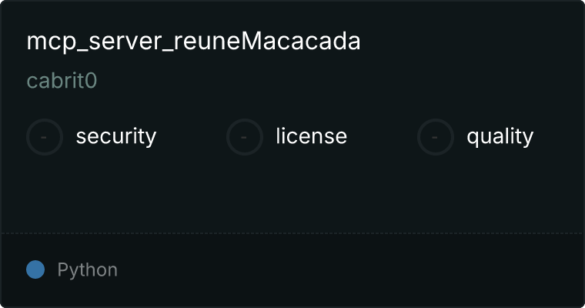
Task: Click the security label text
Action: (116, 136)
